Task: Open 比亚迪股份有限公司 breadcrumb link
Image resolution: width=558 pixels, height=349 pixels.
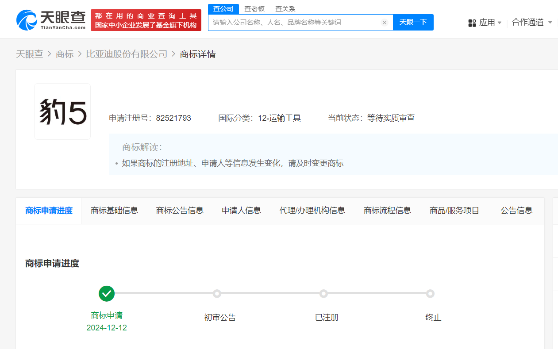Action: point(127,54)
